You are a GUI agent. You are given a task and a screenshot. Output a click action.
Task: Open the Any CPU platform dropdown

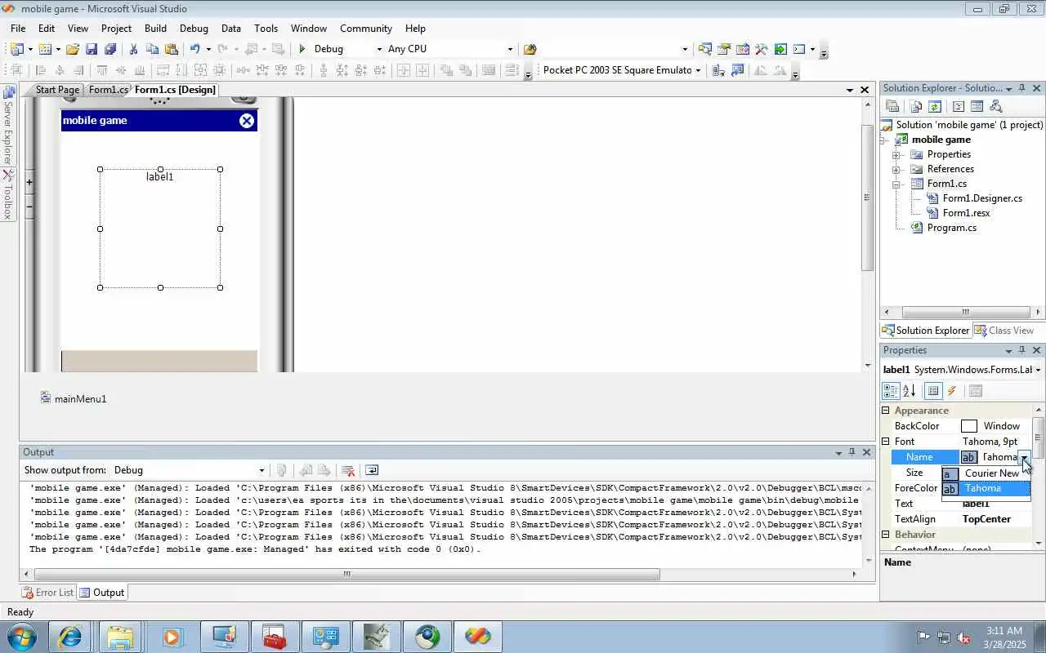click(x=510, y=49)
